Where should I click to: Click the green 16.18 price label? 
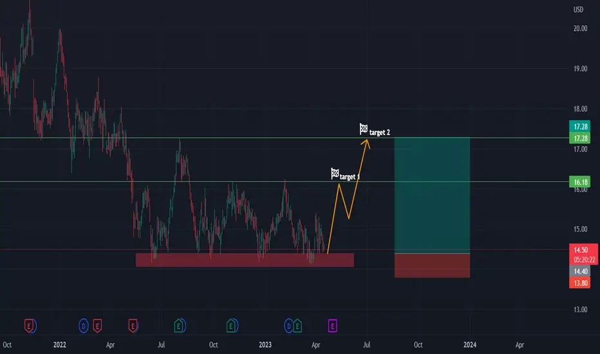click(x=579, y=182)
